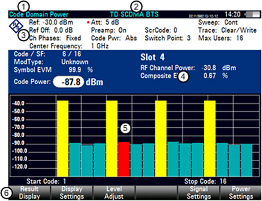Click the first yellow code bar
262x201 pixels.
point(63,138)
